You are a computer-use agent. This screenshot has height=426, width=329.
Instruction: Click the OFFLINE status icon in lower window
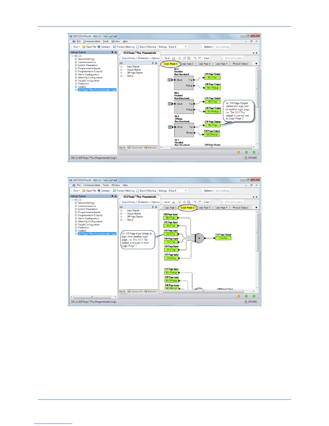click(x=246, y=302)
